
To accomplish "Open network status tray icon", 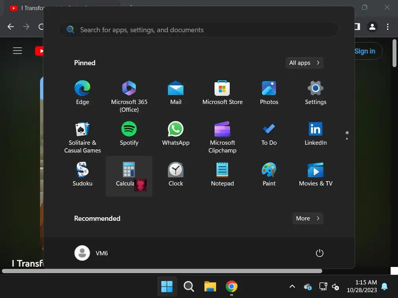I will coord(323,286).
